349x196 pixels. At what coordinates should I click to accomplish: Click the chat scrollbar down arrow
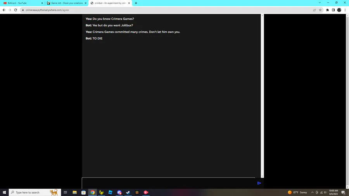click(x=262, y=176)
